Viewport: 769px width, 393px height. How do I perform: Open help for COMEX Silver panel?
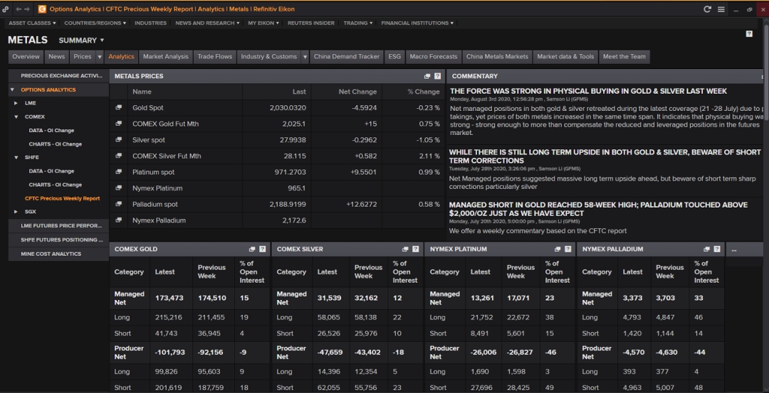(415, 249)
